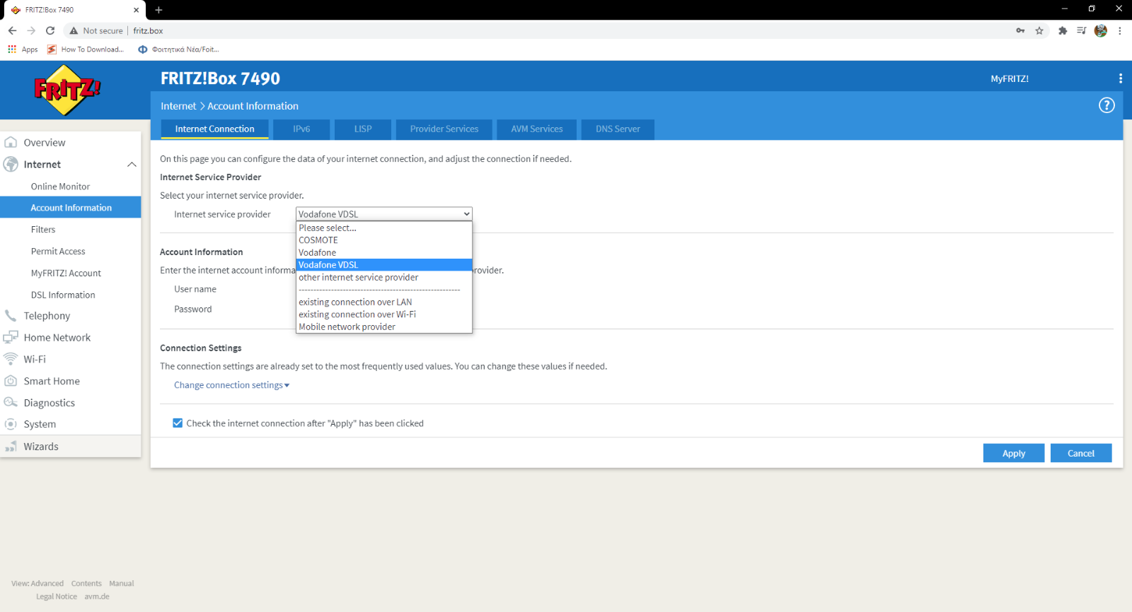Open the Internet service provider dropdown
Screen dimensions: 1132x612
pyautogui.click(x=384, y=214)
